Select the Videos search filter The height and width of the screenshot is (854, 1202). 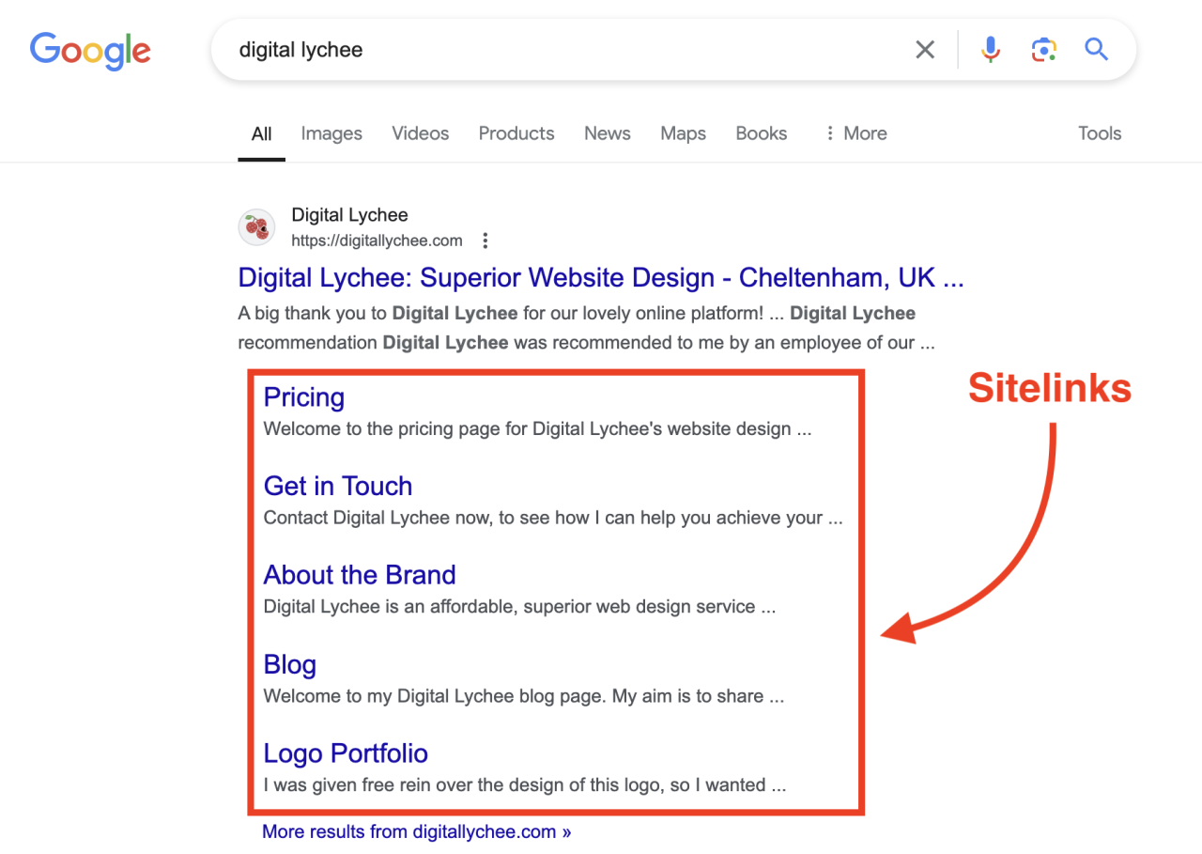420,132
